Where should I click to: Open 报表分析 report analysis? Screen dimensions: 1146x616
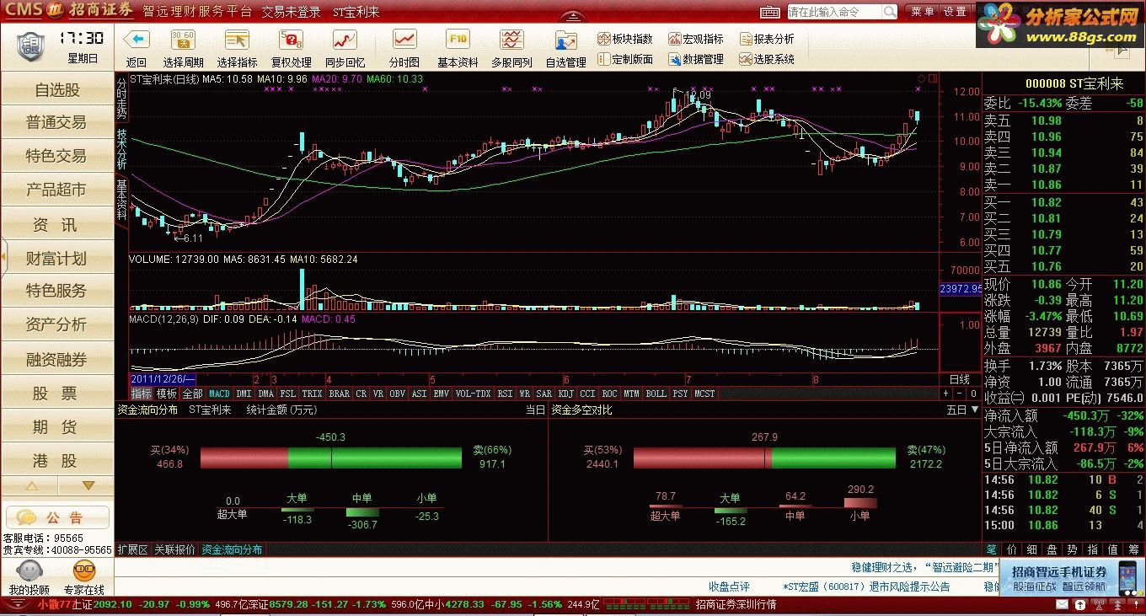(x=767, y=39)
